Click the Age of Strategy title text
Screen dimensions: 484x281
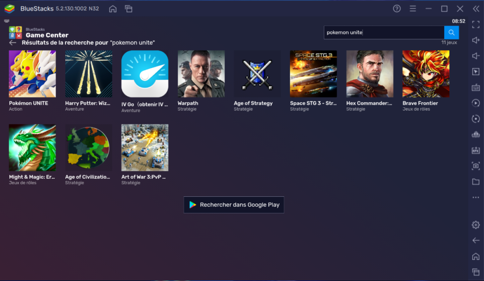(x=253, y=103)
